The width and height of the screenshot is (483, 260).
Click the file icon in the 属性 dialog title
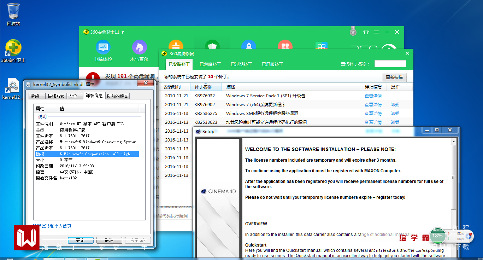28,84
